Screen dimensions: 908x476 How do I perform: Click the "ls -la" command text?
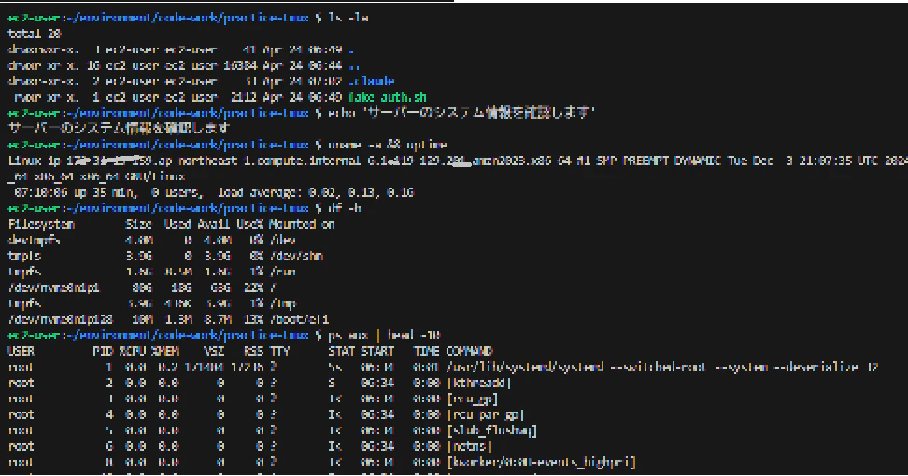point(348,18)
